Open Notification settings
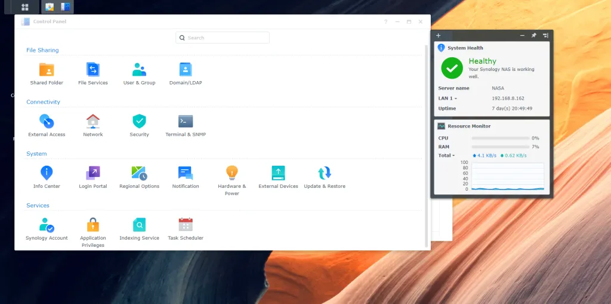Viewport: 611px width, 304px height. [x=186, y=178]
